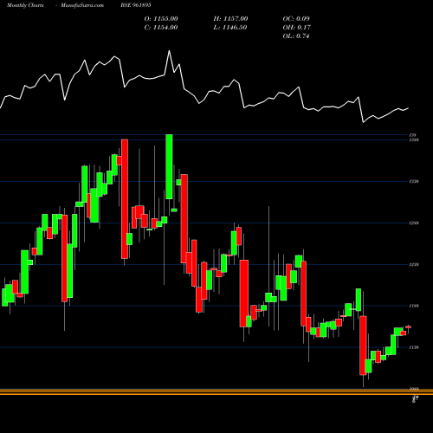Click the tallest peak of the white line chart
433x433 pixels.
tap(169, 51)
